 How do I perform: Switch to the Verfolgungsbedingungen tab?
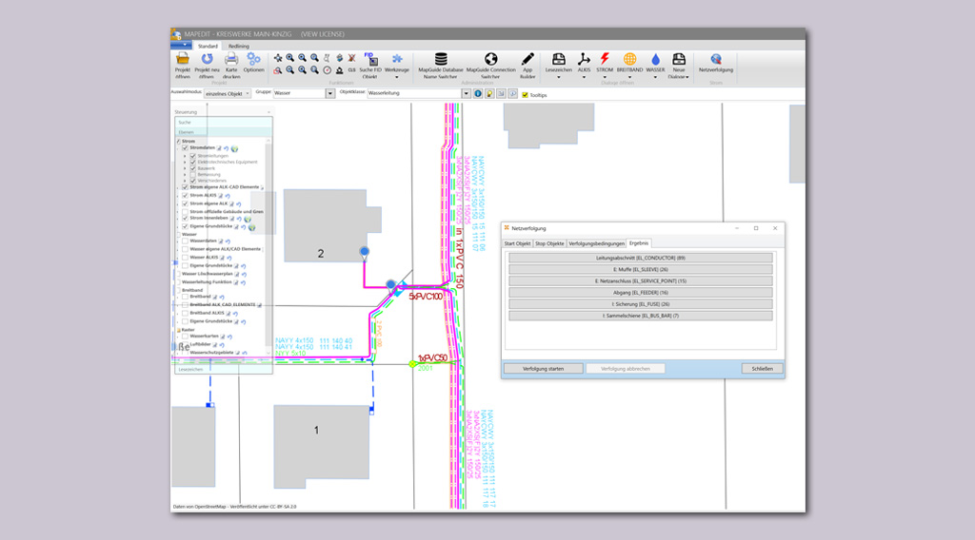pos(596,243)
